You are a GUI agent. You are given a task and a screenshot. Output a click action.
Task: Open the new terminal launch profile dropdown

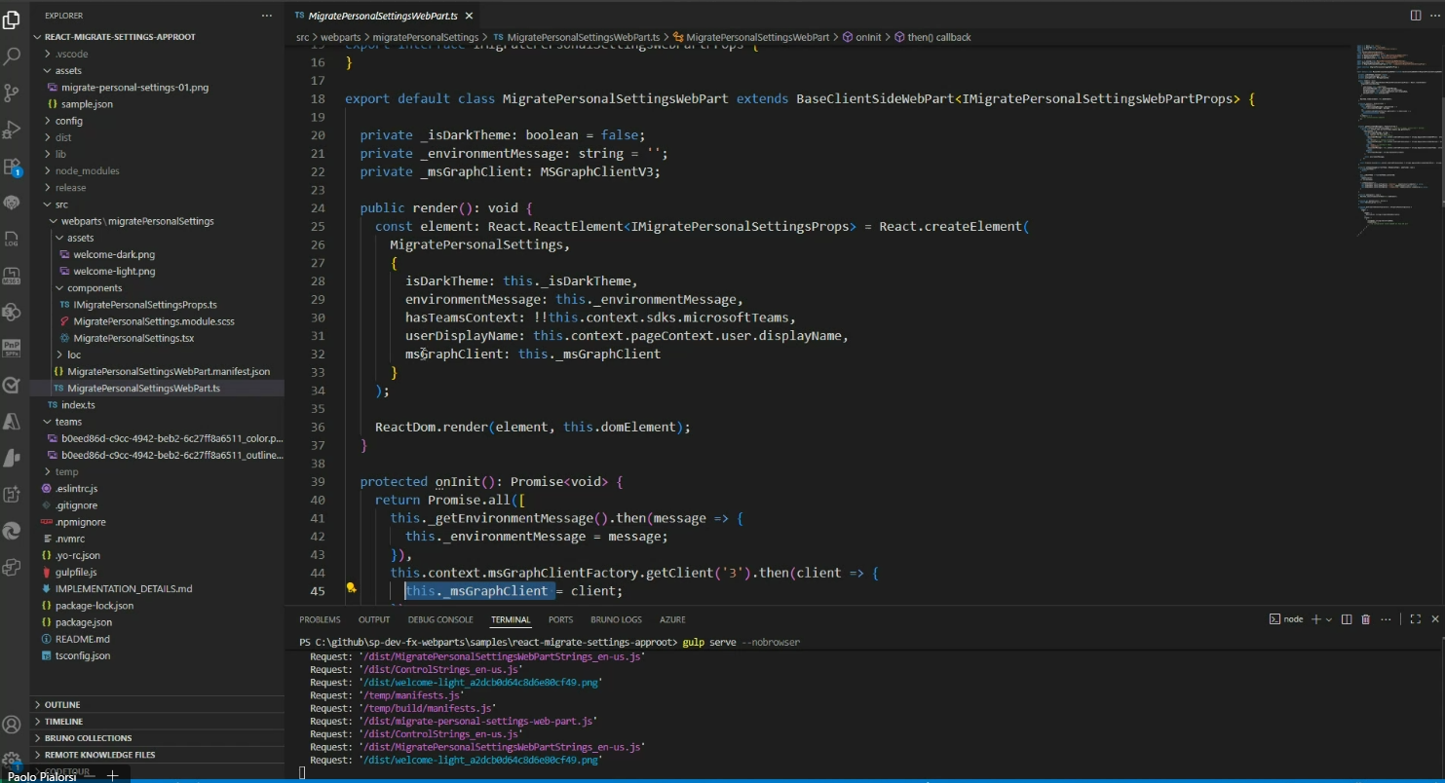point(1329,619)
